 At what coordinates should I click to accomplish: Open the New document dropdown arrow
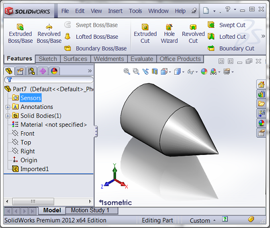214,11
